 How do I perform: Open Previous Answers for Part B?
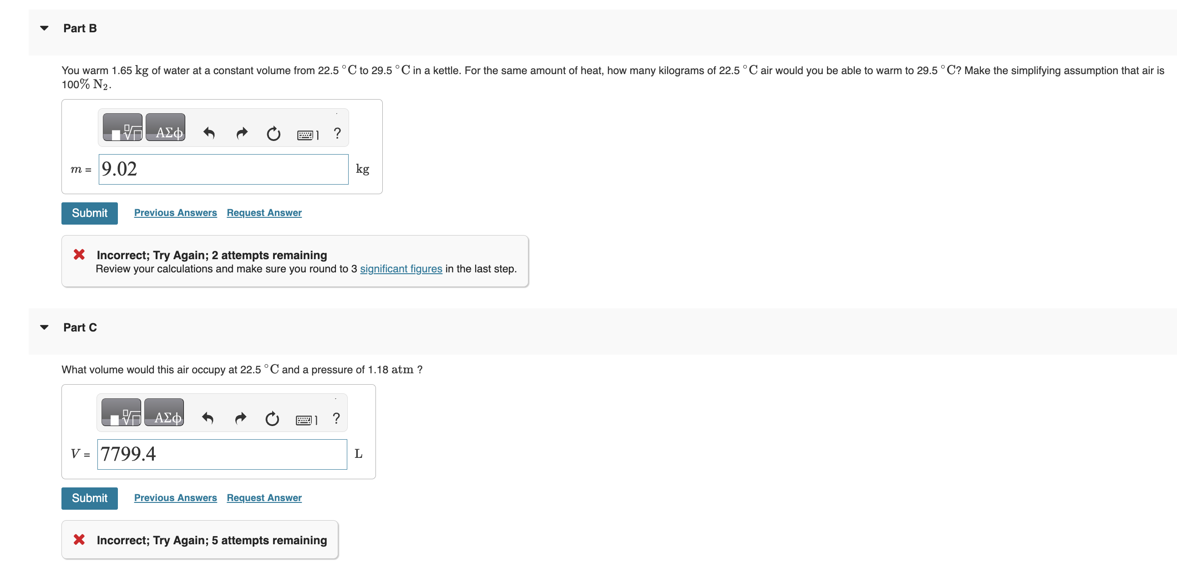pos(175,213)
